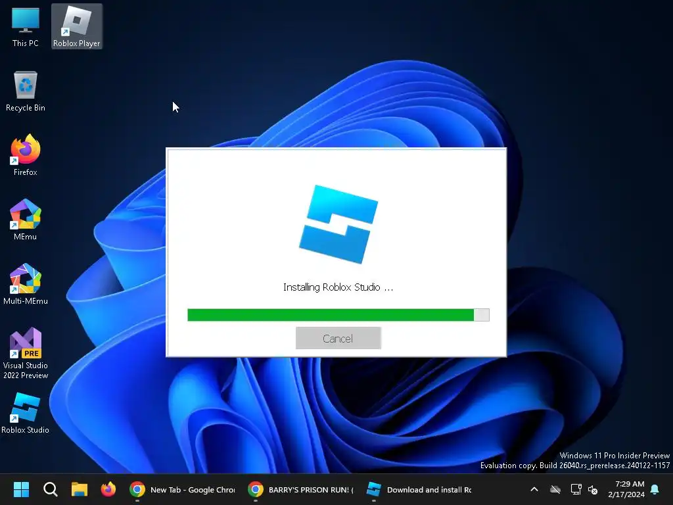Click the muted volume tray icon
The image size is (673, 505).
pyautogui.click(x=593, y=489)
